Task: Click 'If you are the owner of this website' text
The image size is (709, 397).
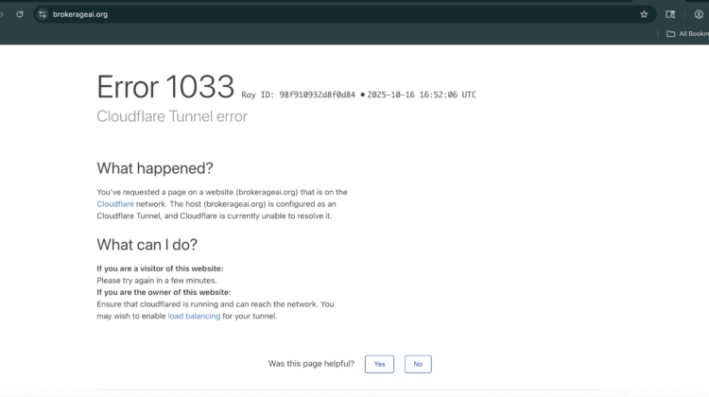Action: (x=164, y=292)
